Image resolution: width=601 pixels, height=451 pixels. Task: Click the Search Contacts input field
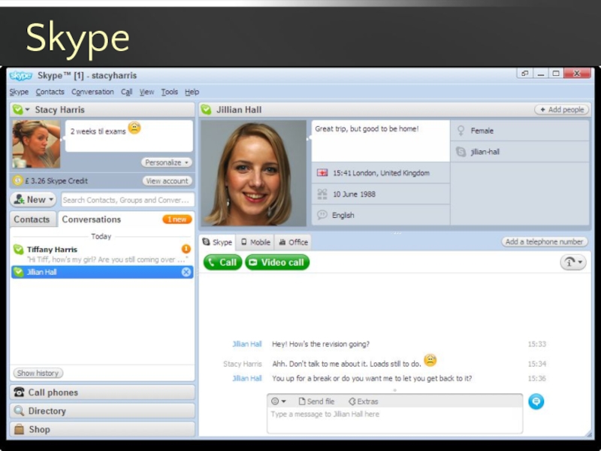(126, 200)
